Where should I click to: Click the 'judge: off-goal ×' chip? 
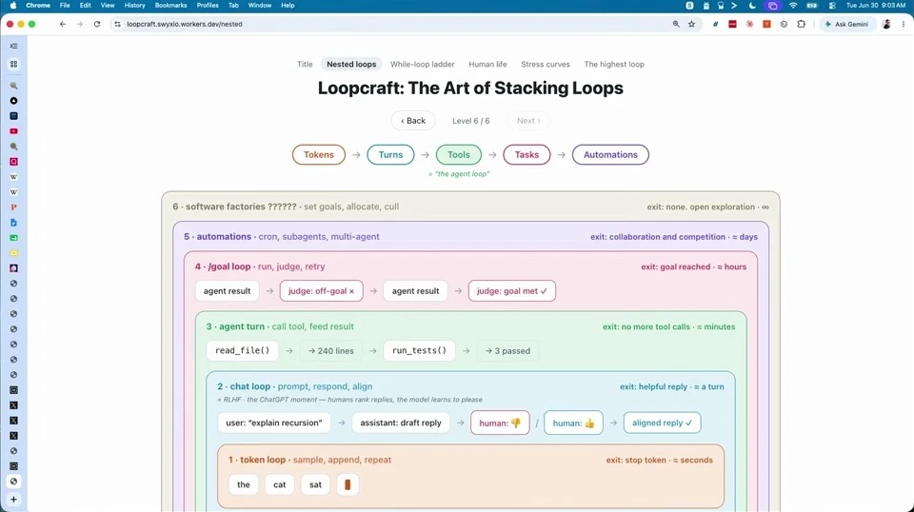coord(321,290)
